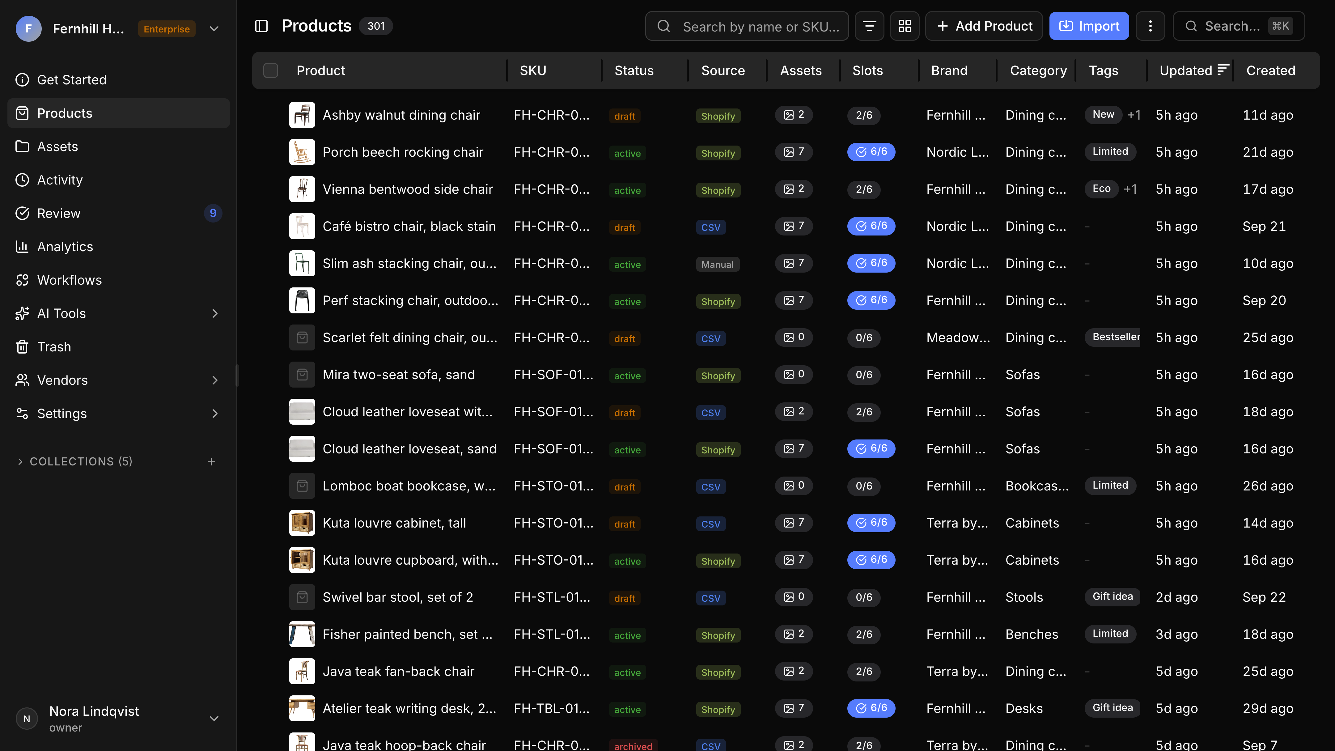This screenshot has height=751, width=1335.
Task: Click the Bestseller tag on Scarlet felt chair
Action: point(1113,337)
